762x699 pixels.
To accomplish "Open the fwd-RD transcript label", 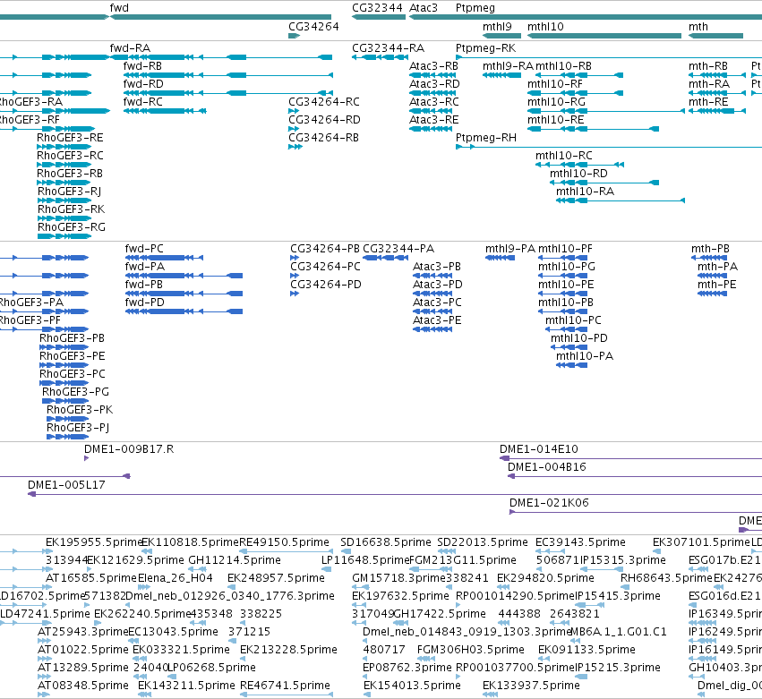I will (x=143, y=84).
